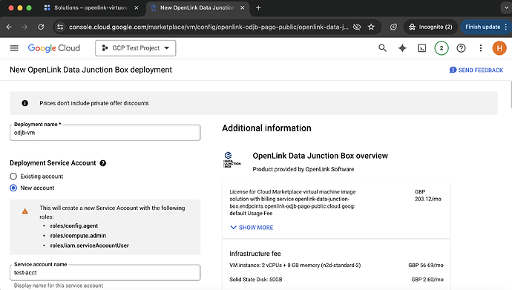512x290 pixels.
Task: Open the browser tab list chevron
Action: 506,8
